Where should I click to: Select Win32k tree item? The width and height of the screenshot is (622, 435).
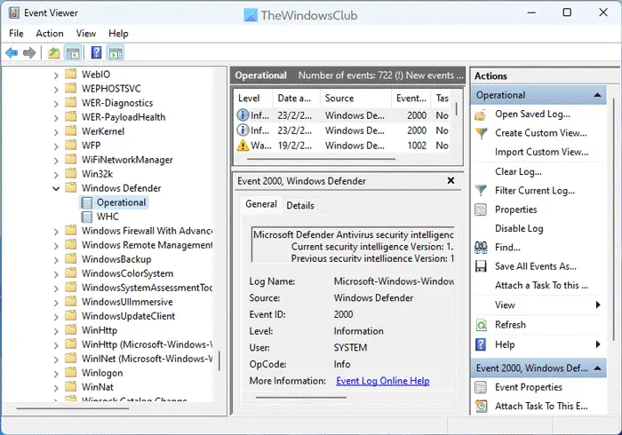pyautogui.click(x=97, y=174)
